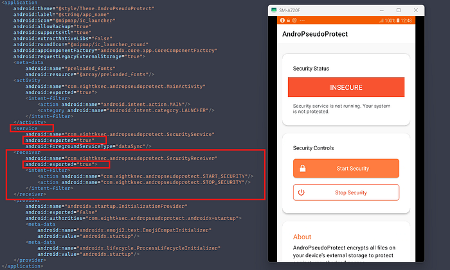This screenshot has width=450, height=270.
Task: Tap the Start Security button
Action: [346, 169]
